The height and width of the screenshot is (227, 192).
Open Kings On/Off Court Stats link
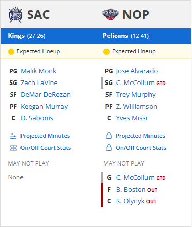coord(46,148)
